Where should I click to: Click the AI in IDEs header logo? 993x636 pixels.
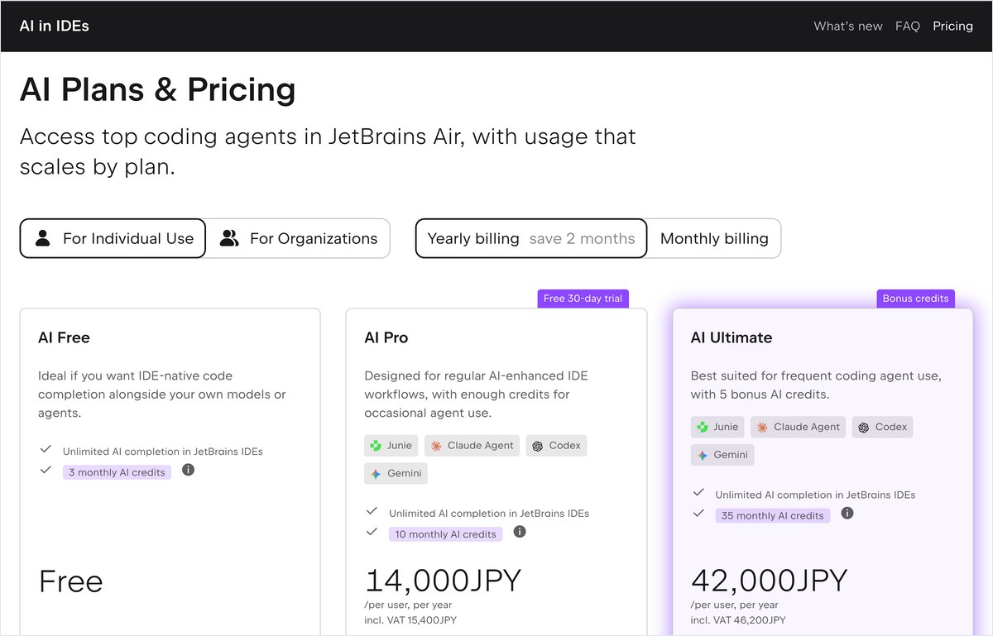(x=55, y=26)
